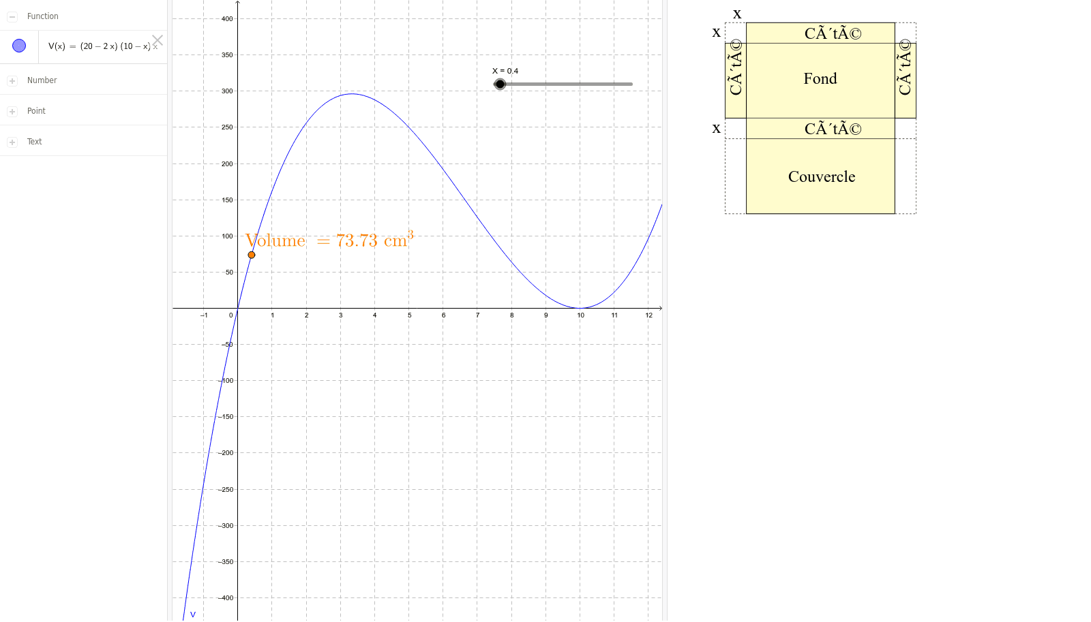Click the -400 label on the y-axis
1091x622 pixels.
[226, 598]
